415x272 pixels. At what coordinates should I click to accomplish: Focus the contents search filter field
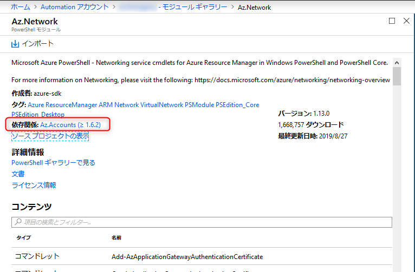pos(202,222)
